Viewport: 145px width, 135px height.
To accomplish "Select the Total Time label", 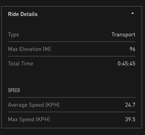I will 21,63.
